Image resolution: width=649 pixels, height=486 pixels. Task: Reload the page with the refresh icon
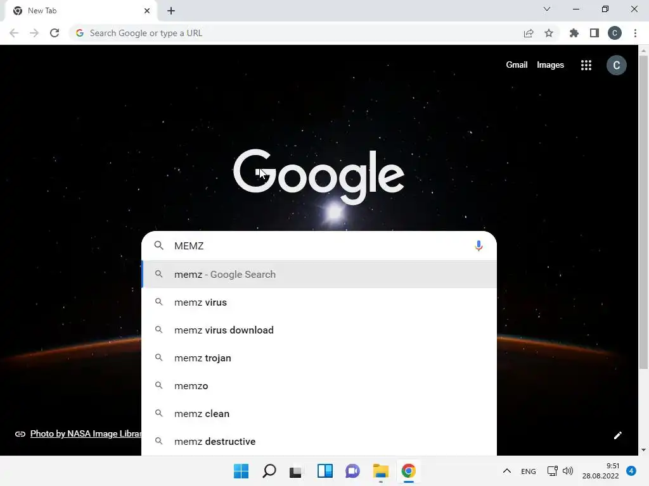55,33
